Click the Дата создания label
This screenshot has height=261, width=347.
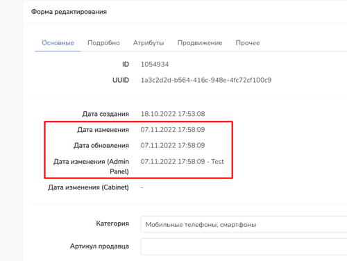coord(105,114)
